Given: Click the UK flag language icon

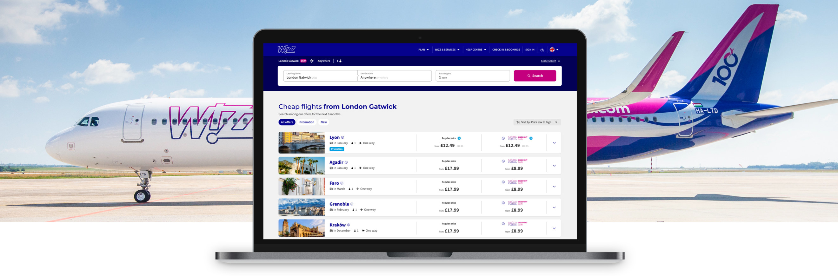Looking at the screenshot, I should pyautogui.click(x=552, y=50).
